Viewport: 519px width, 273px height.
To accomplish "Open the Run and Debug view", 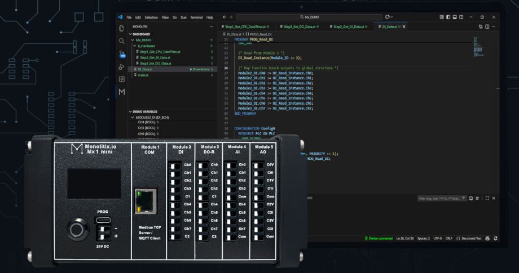I will [121, 66].
